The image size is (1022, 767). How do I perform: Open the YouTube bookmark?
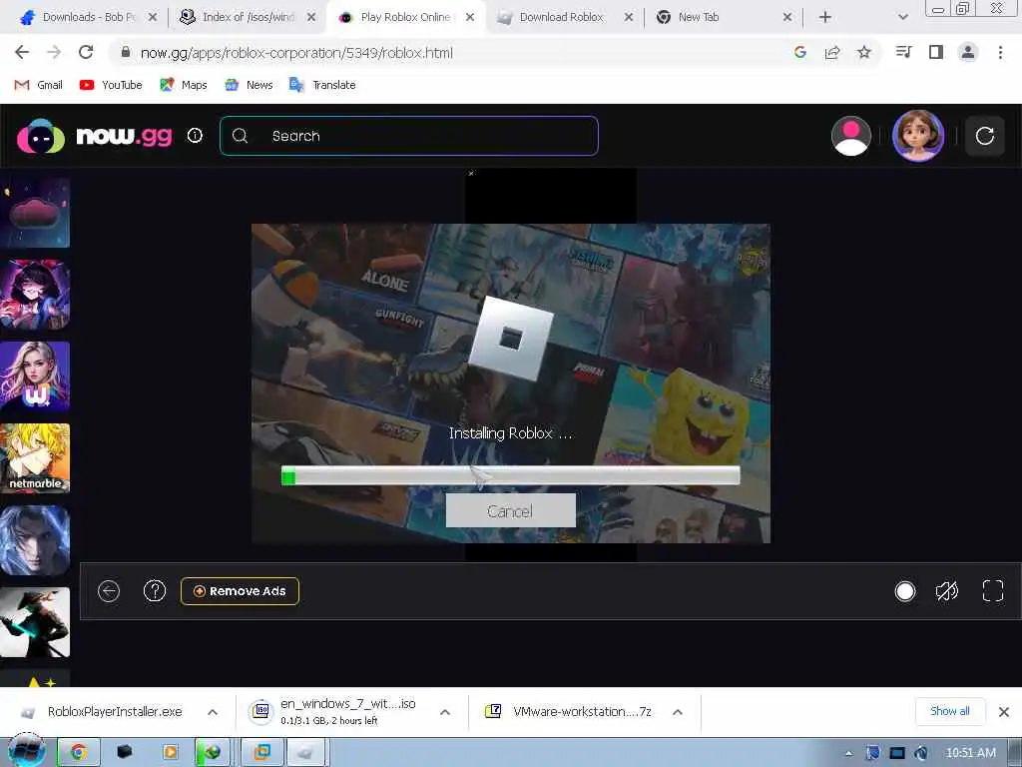pos(111,85)
